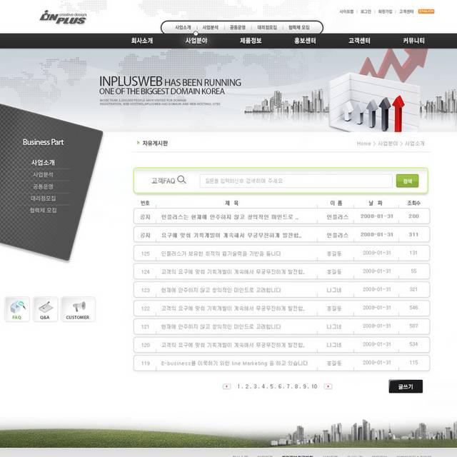Select 대리점모집 in the Business Part sidebar
This screenshot has height=457, width=457.
click(x=43, y=199)
